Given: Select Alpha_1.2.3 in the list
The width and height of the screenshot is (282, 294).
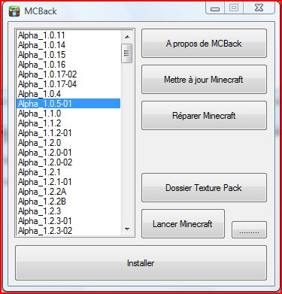Looking at the screenshot, I should pos(68,211).
